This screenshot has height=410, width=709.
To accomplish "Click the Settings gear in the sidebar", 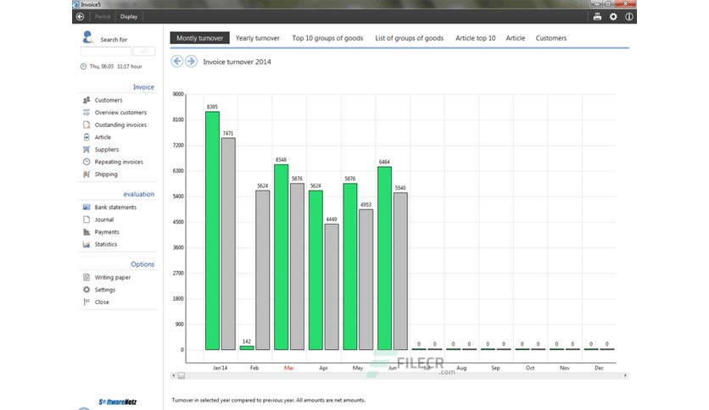I will pos(87,290).
